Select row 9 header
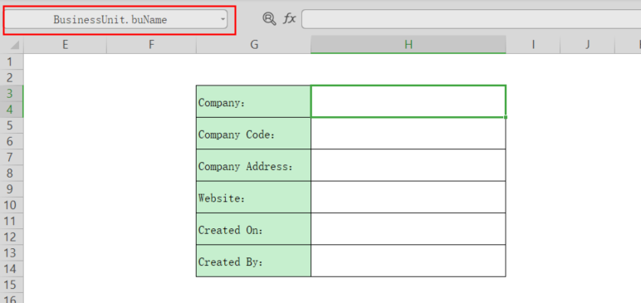 12,189
